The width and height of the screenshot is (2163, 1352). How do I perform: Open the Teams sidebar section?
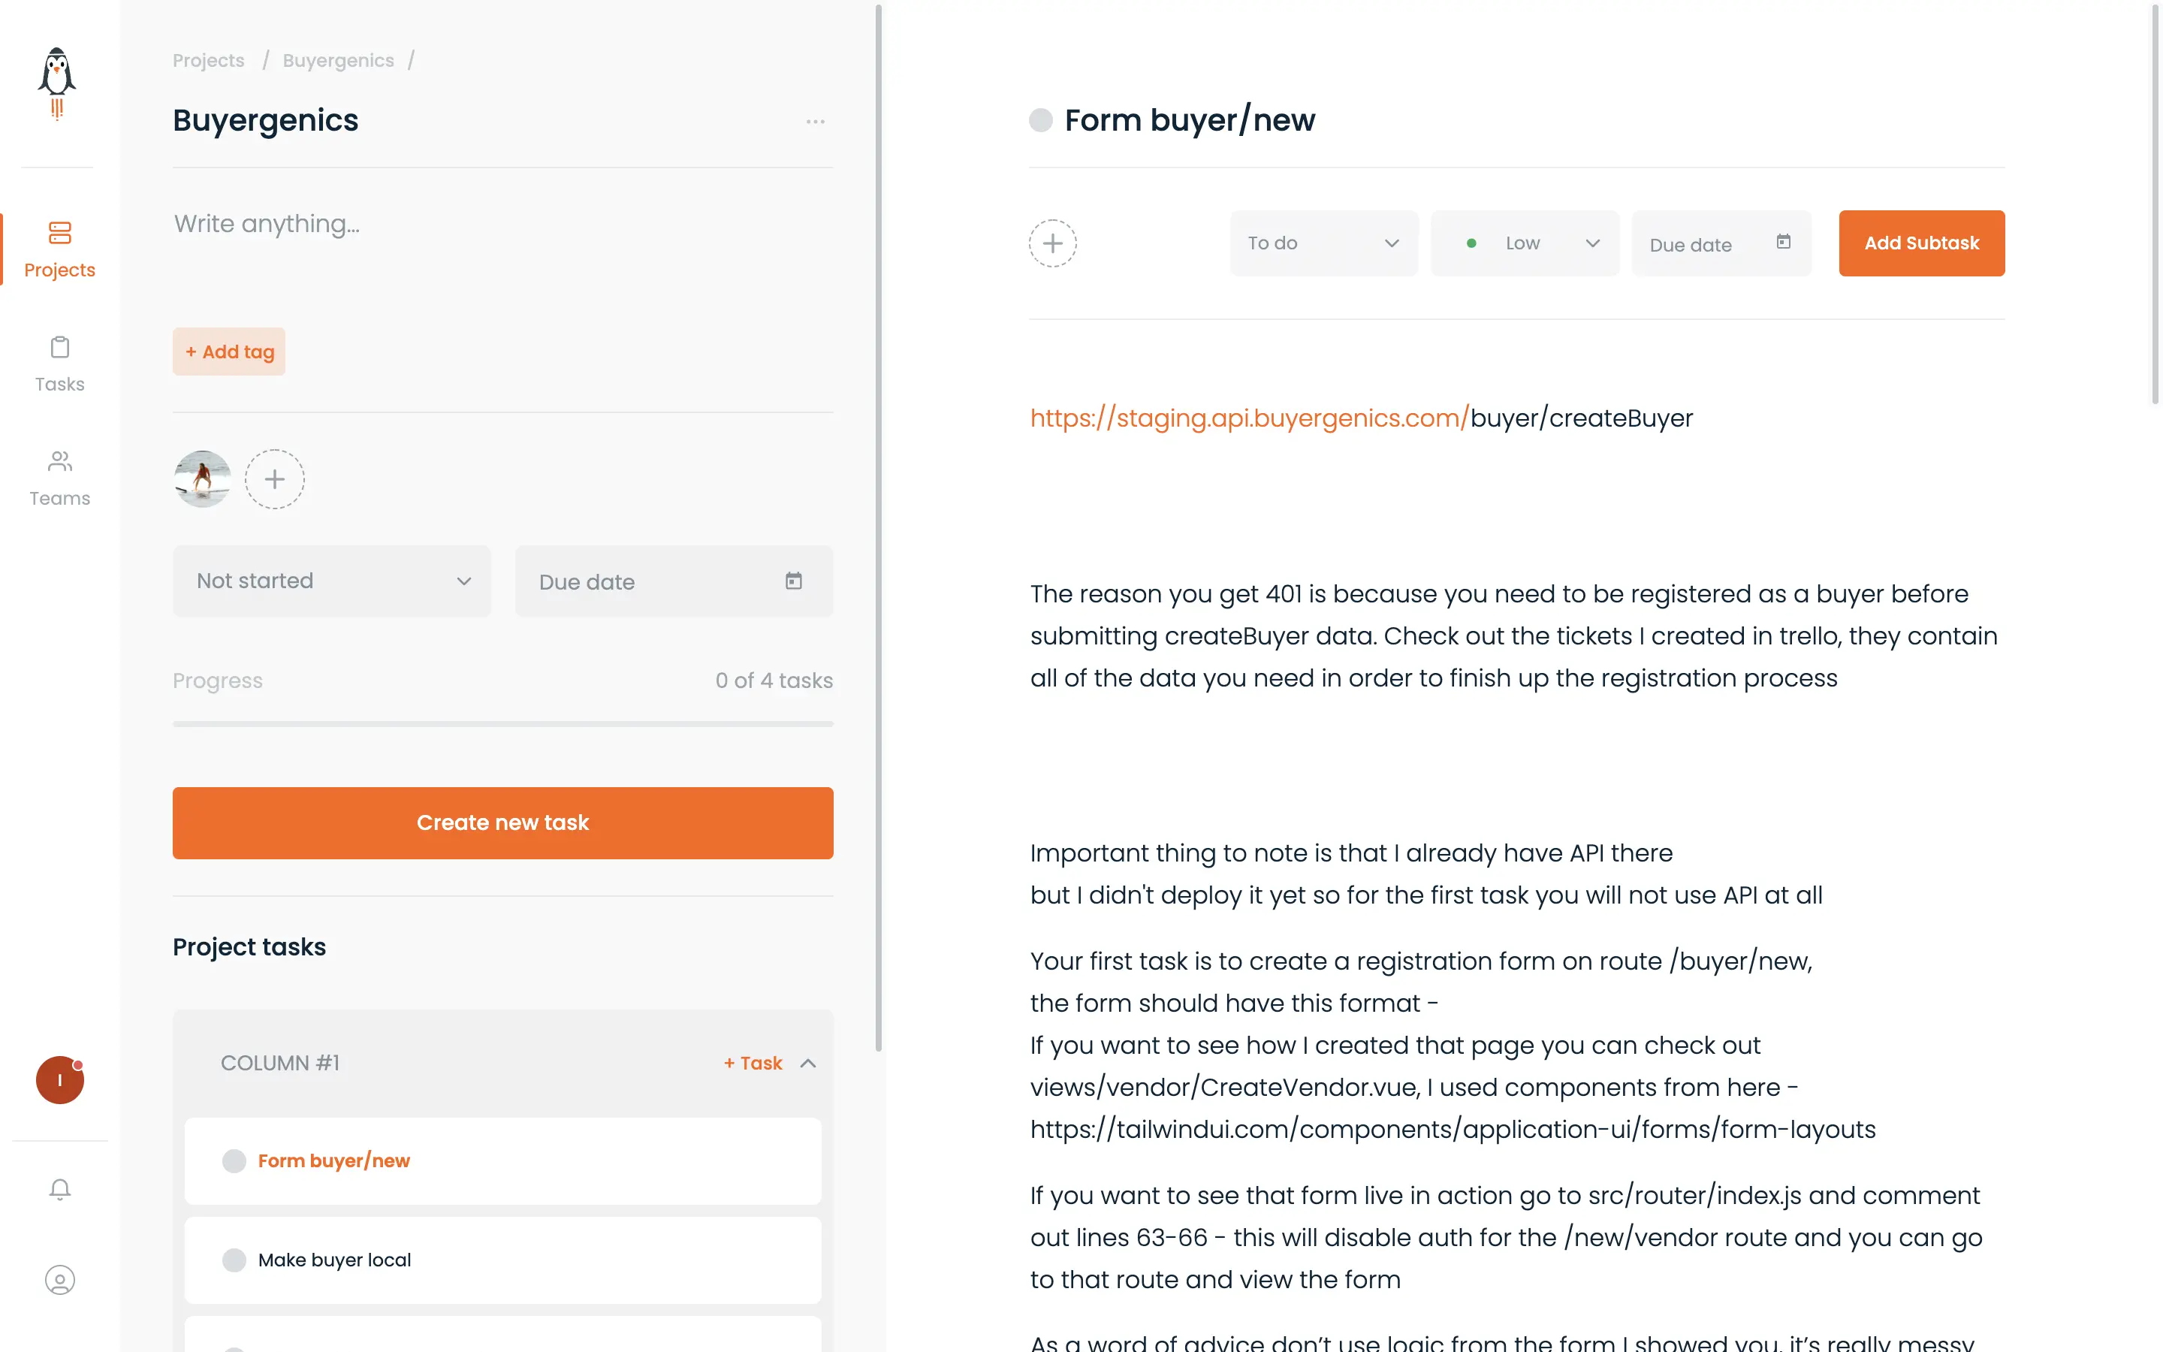pos(60,478)
